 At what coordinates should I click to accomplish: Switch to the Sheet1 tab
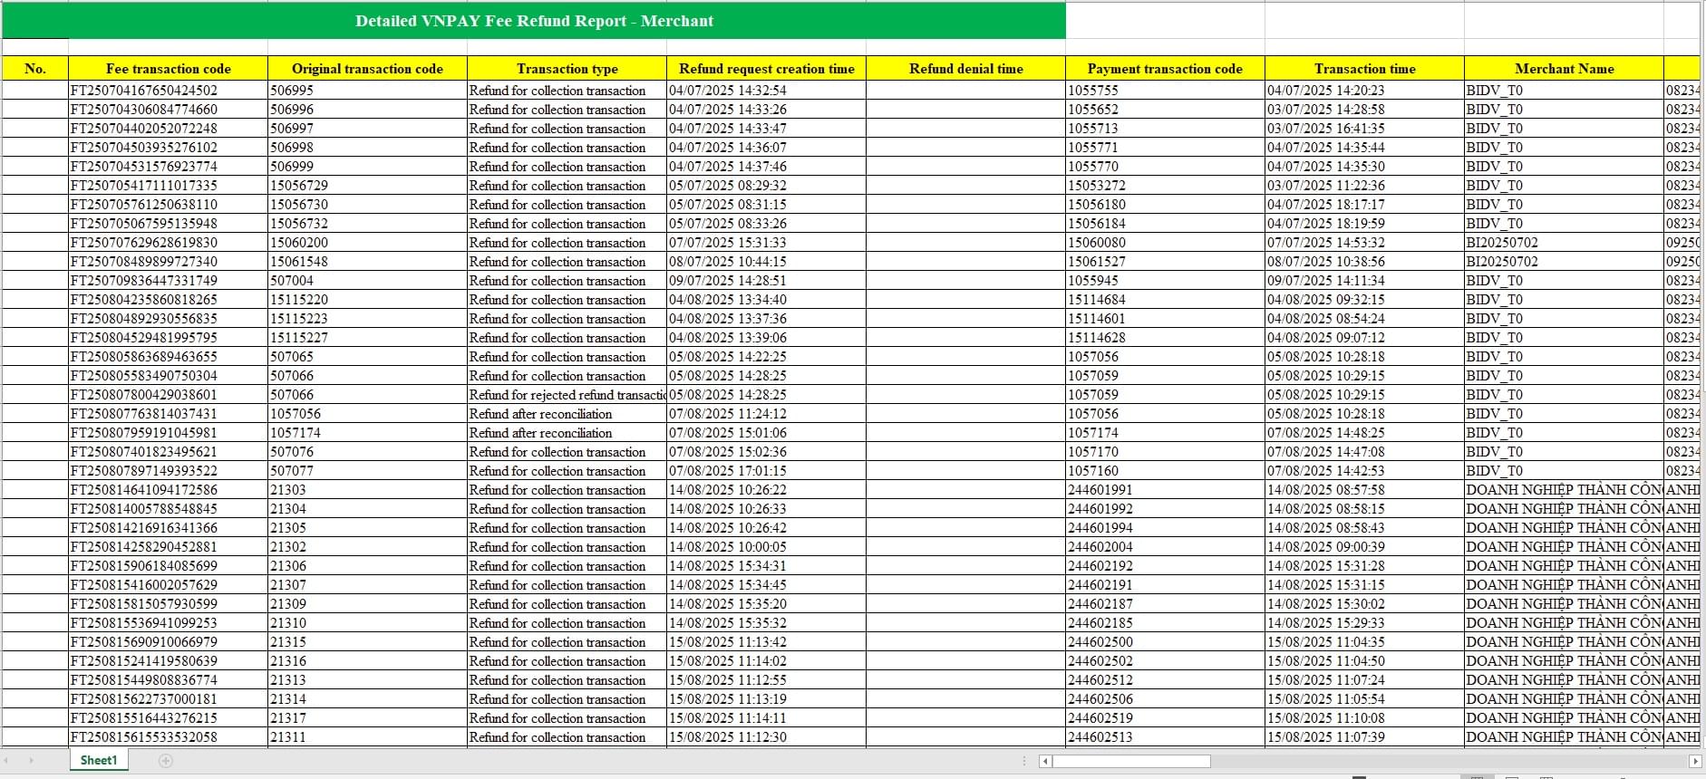(98, 761)
